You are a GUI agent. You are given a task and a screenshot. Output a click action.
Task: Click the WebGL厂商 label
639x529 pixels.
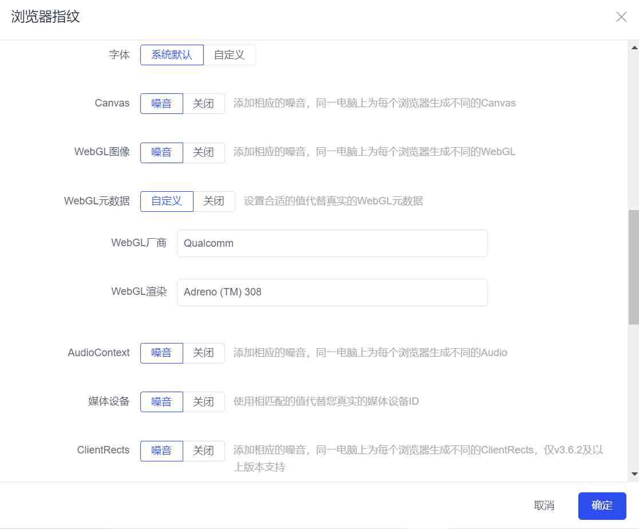139,243
